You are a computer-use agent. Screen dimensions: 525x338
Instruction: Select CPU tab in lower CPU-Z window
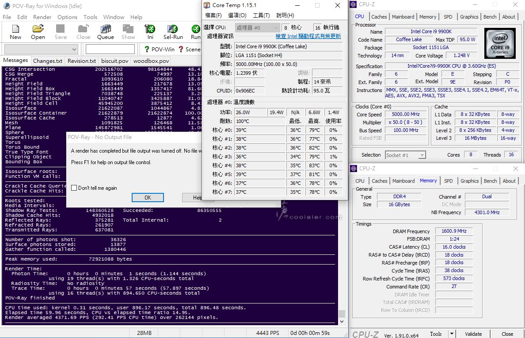[x=360, y=181]
